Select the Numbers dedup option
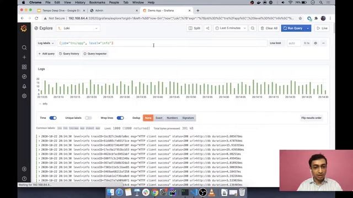The height and width of the screenshot is (198, 353). pos(172,118)
